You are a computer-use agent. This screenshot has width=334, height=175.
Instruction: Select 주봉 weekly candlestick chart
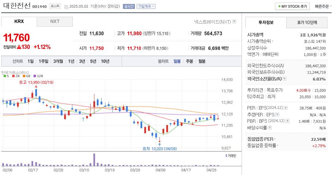[x=189, y=61]
